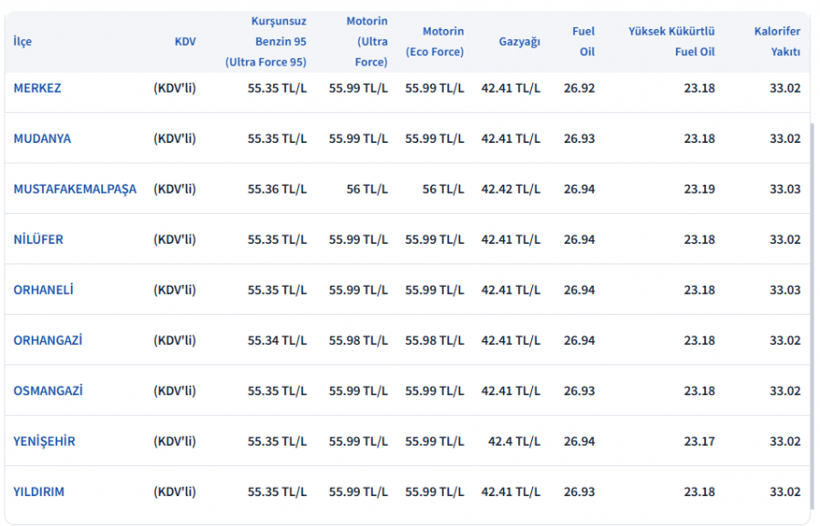This screenshot has height=526, width=820.
Task: Open the ORHANELİ district link
Action: click(43, 290)
